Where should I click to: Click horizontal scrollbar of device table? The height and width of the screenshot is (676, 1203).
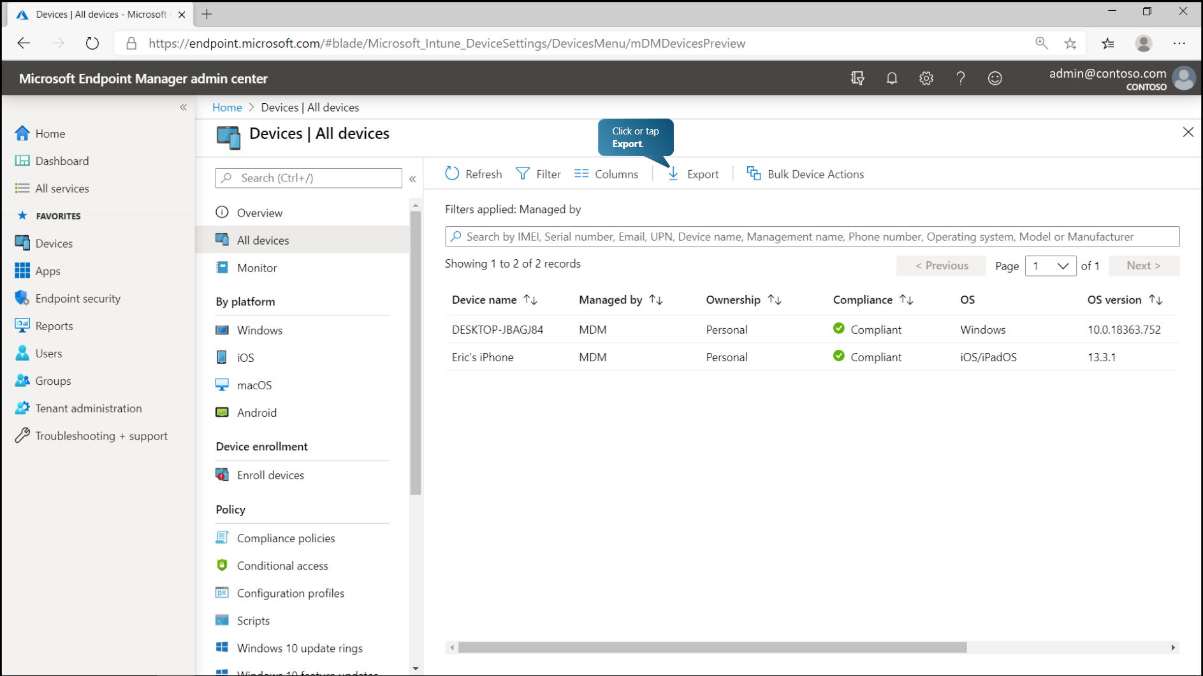pyautogui.click(x=712, y=647)
